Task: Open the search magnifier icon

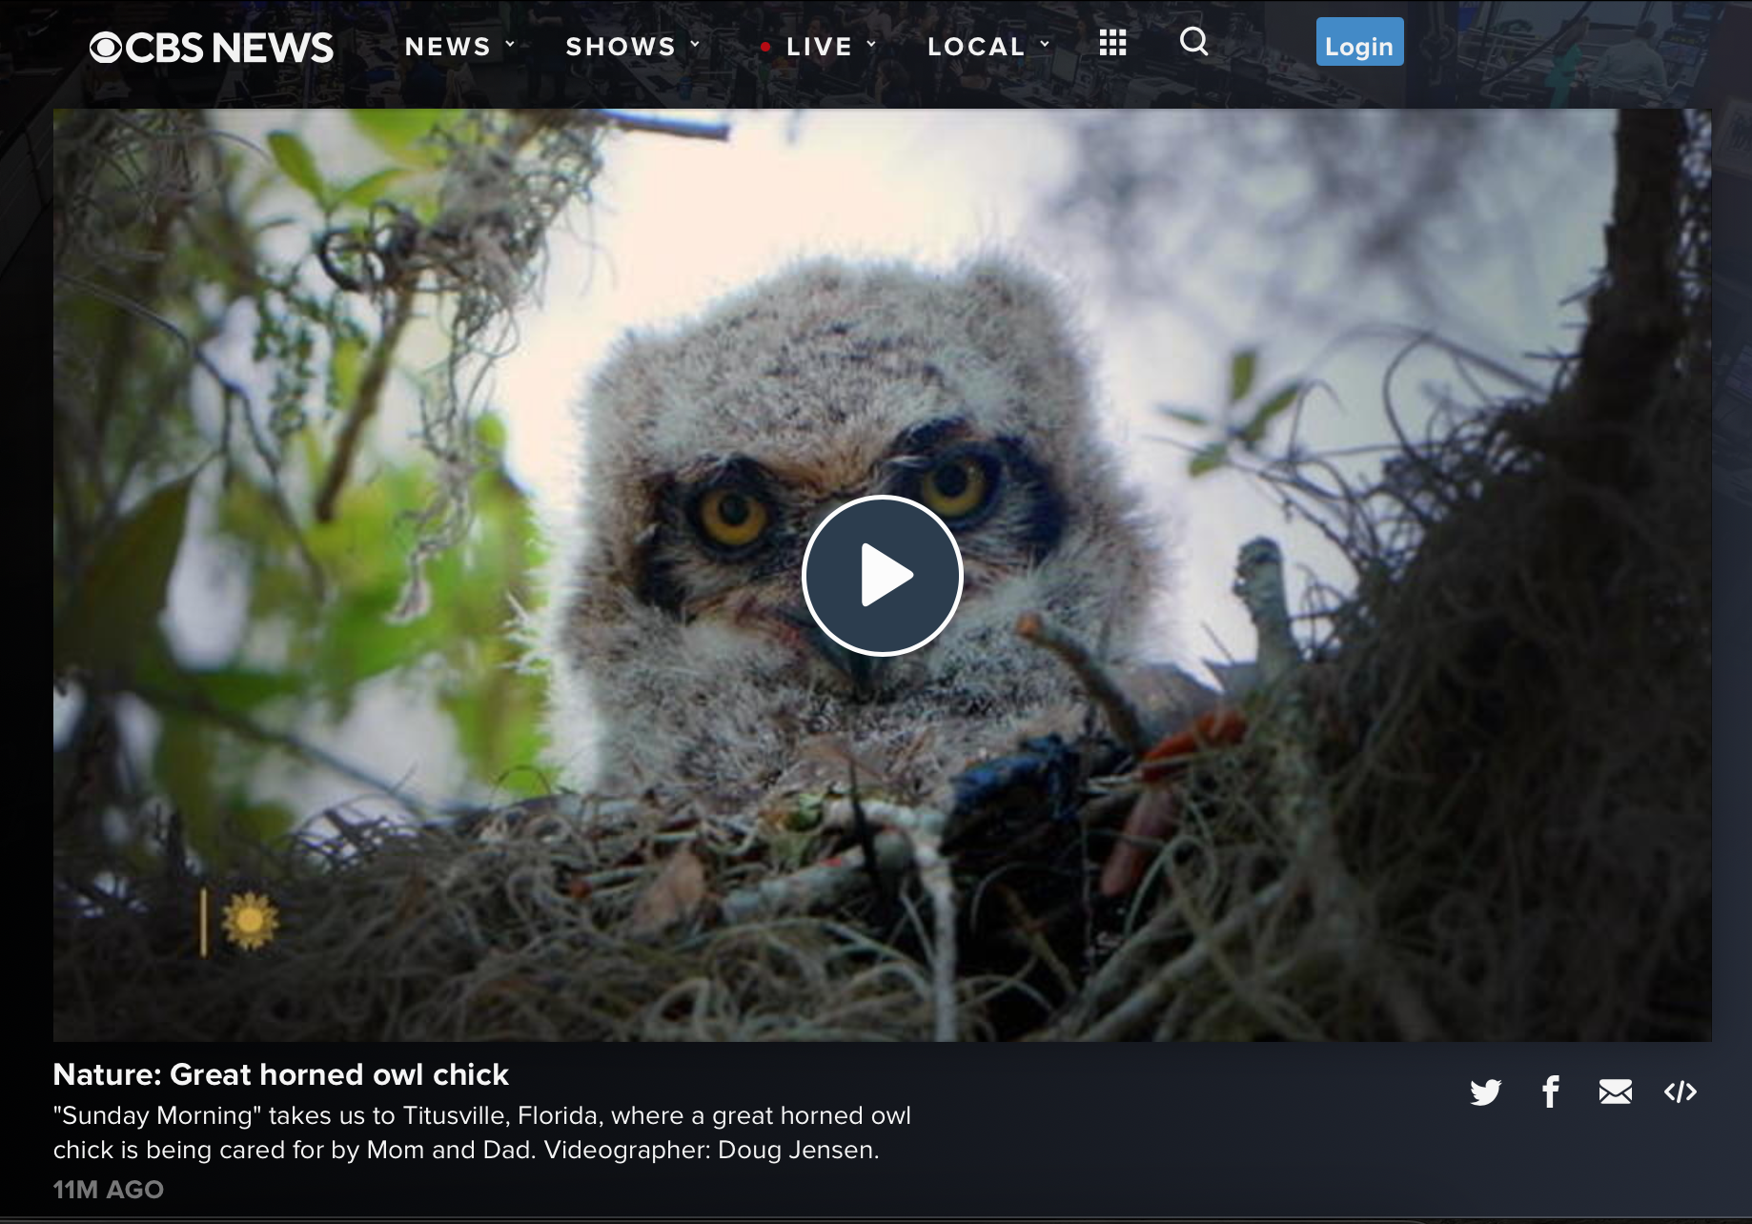Action: [1194, 42]
